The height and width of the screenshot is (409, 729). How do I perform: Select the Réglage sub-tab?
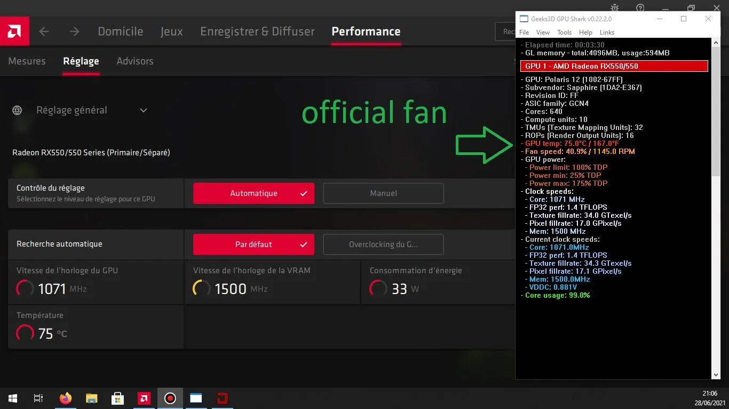tap(81, 61)
